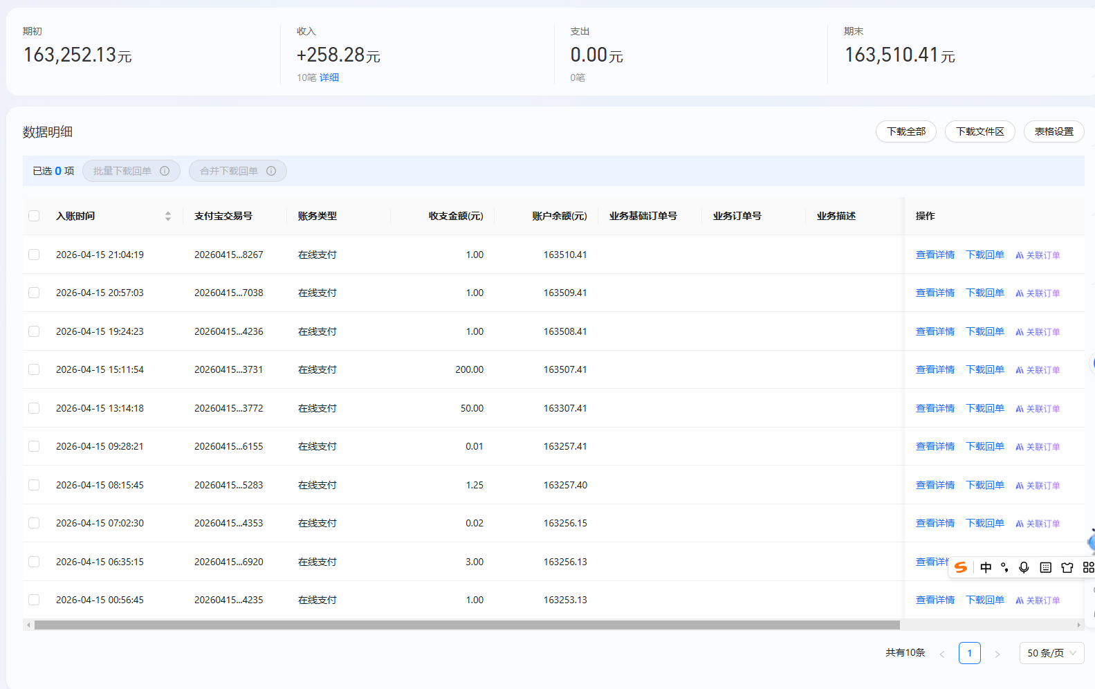The height and width of the screenshot is (689, 1095).
Task: Click info icon beside 合并下载回单
Action: (x=271, y=171)
